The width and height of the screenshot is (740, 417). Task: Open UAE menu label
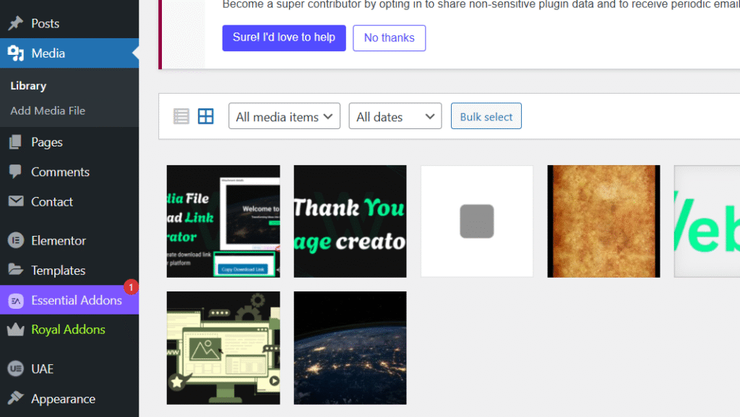(43, 369)
